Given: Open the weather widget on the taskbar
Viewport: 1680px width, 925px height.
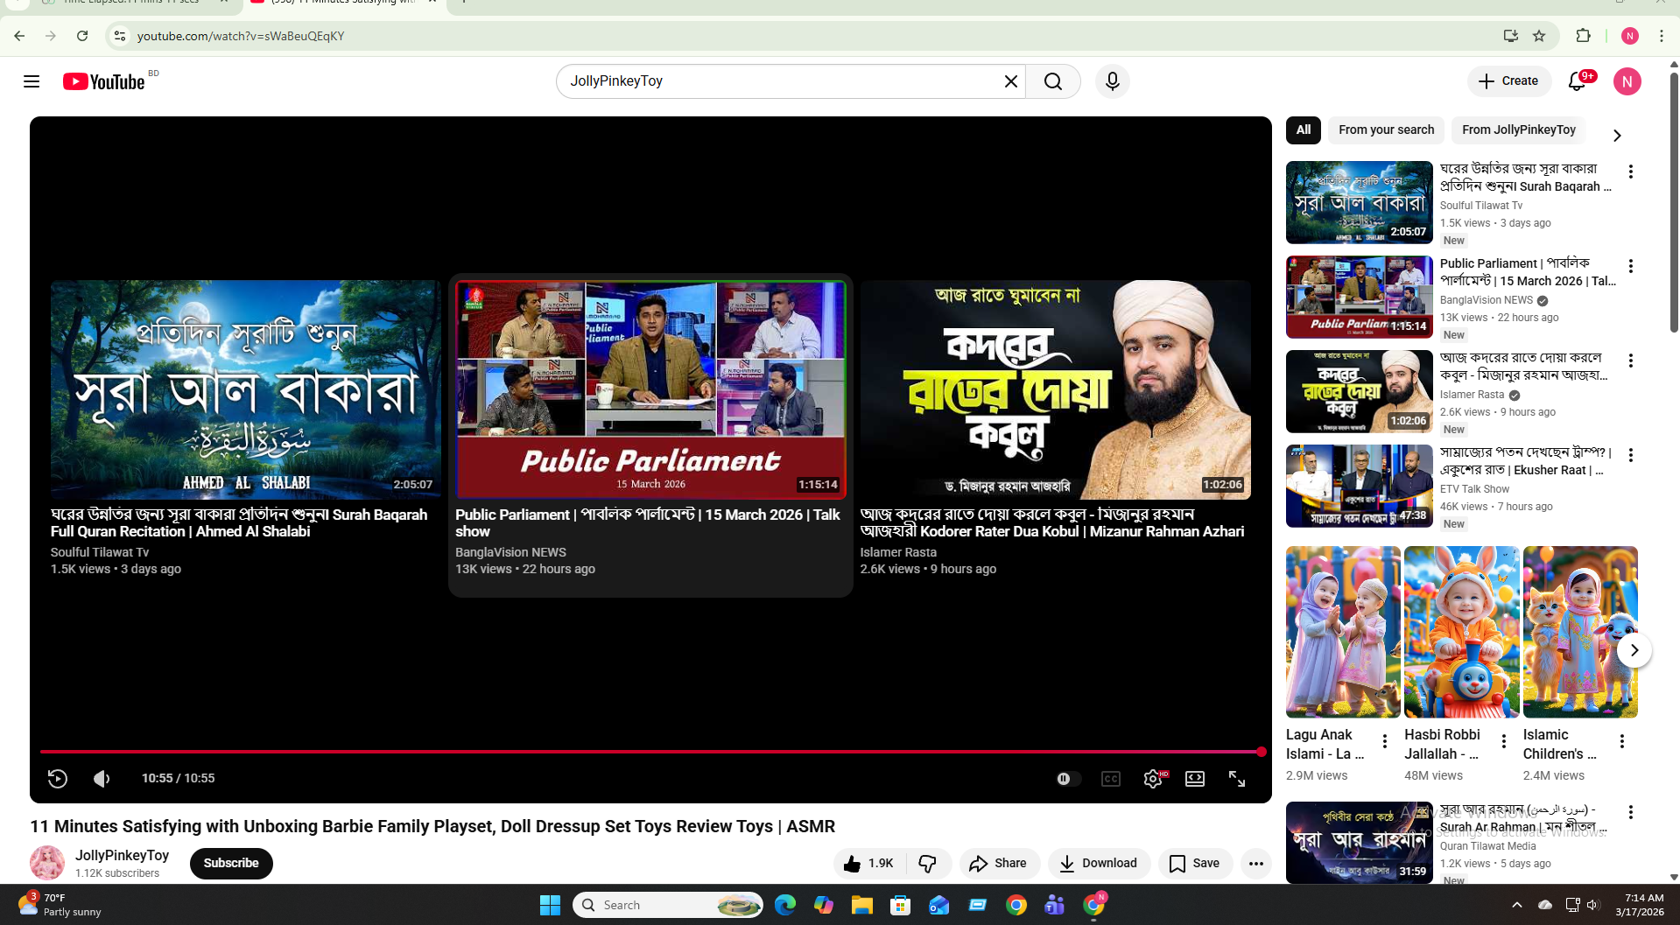Looking at the screenshot, I should coord(60,905).
